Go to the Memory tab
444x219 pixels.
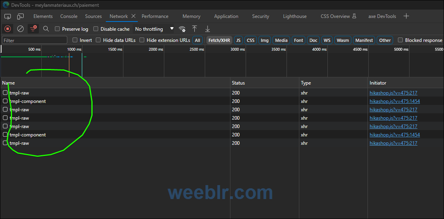(x=192, y=16)
